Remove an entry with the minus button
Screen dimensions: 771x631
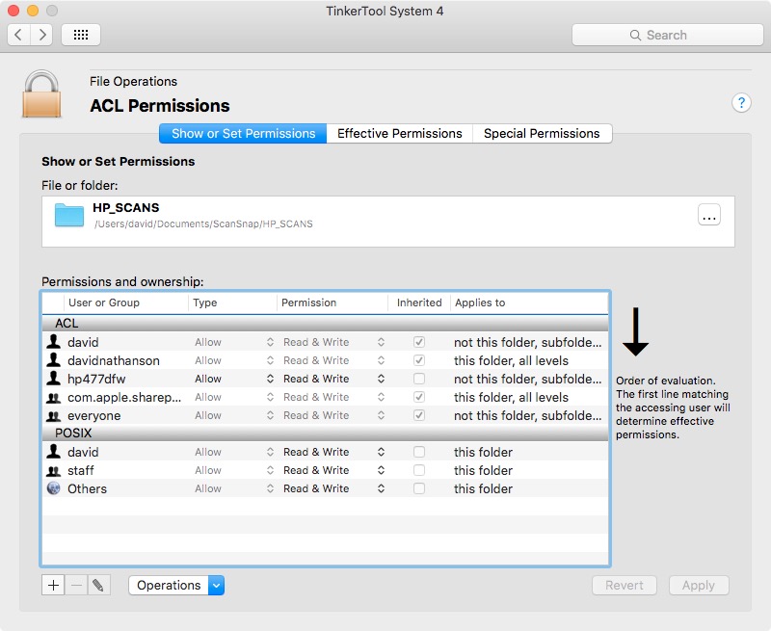pyautogui.click(x=76, y=586)
